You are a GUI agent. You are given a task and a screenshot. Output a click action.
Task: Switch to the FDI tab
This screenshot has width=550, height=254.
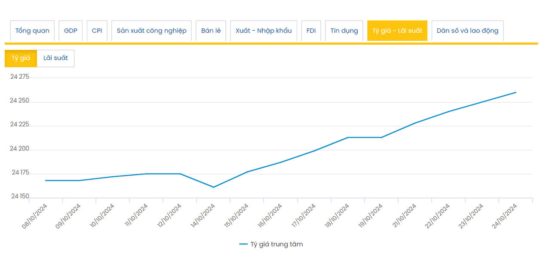[311, 31]
